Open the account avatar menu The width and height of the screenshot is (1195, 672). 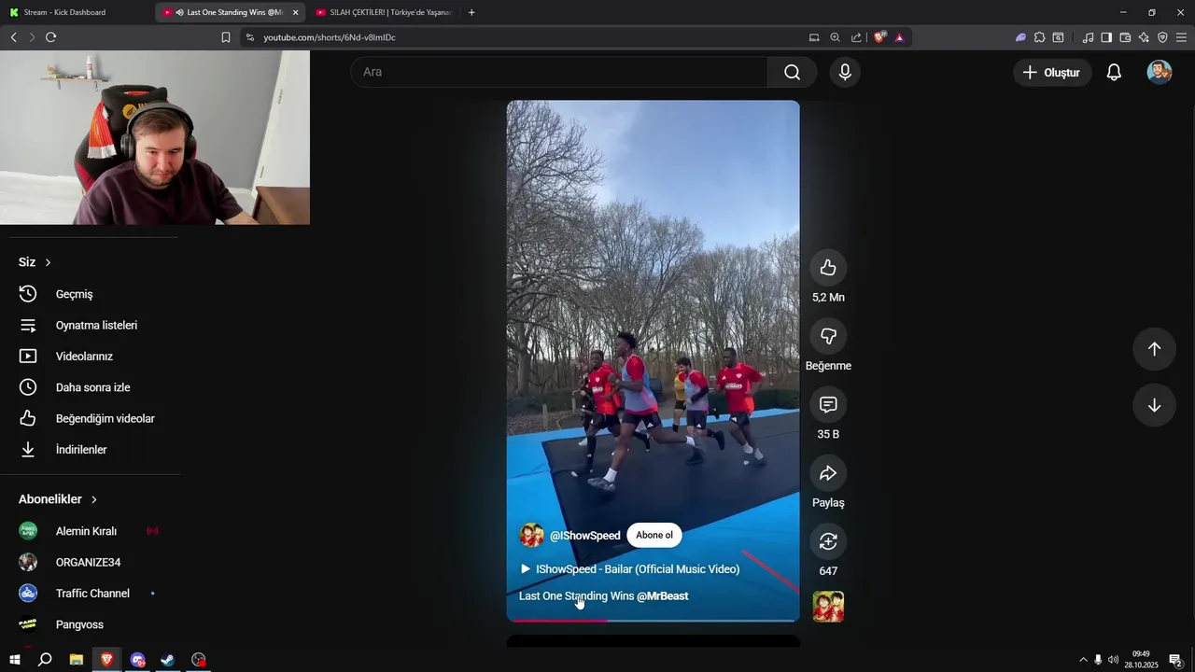pos(1160,72)
